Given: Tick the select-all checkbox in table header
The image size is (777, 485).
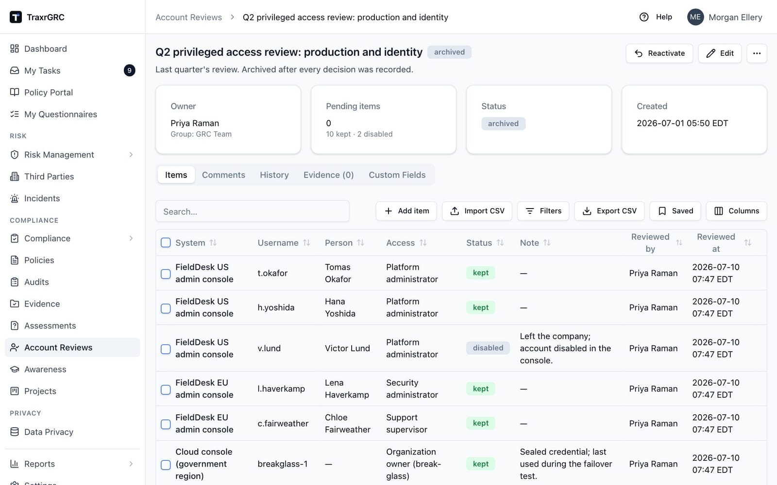Looking at the screenshot, I should [166, 242].
